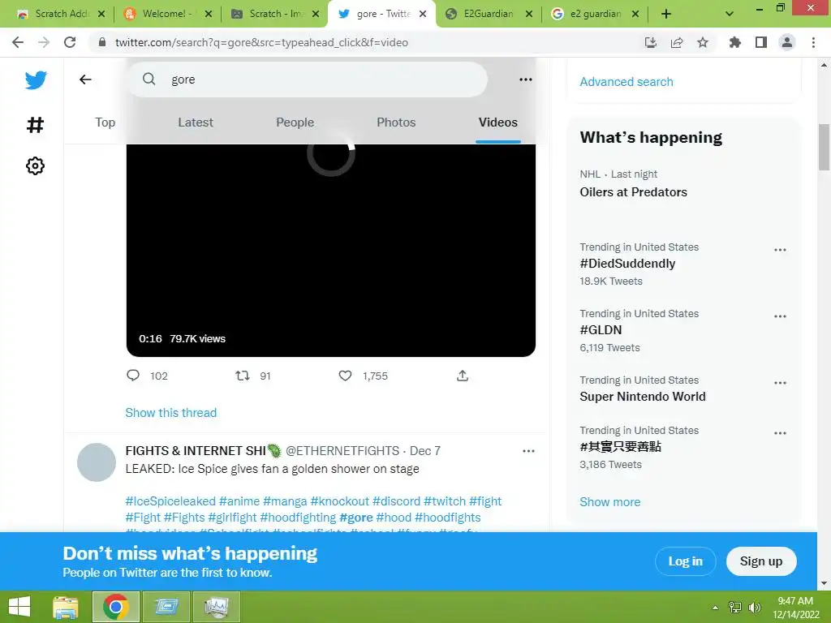Switch to the People tab
This screenshot has height=623, width=831.
pos(295,122)
